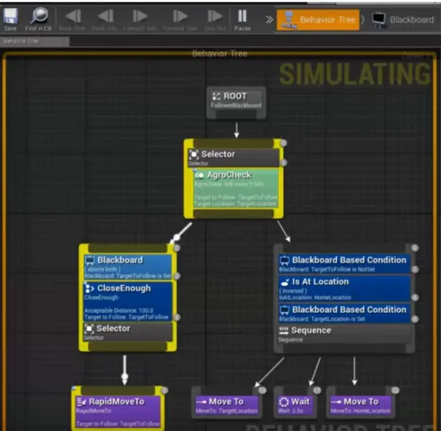The height and width of the screenshot is (431, 441).
Task: Select Blackboard decorator TargetToFollow is Set
Action: [x=128, y=267]
